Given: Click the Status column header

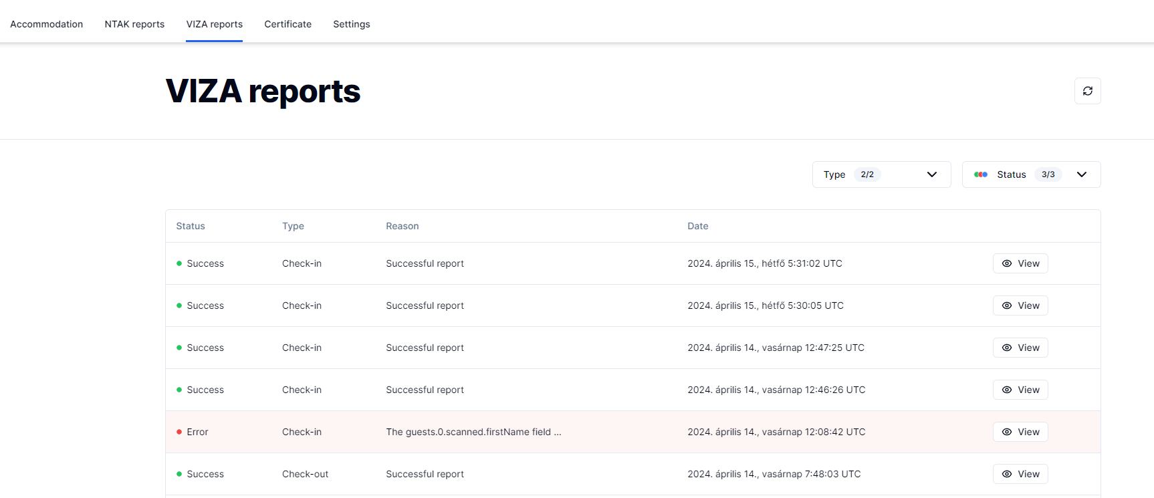Looking at the screenshot, I should click(191, 226).
